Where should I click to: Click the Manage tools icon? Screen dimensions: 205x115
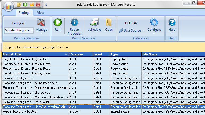41,23
